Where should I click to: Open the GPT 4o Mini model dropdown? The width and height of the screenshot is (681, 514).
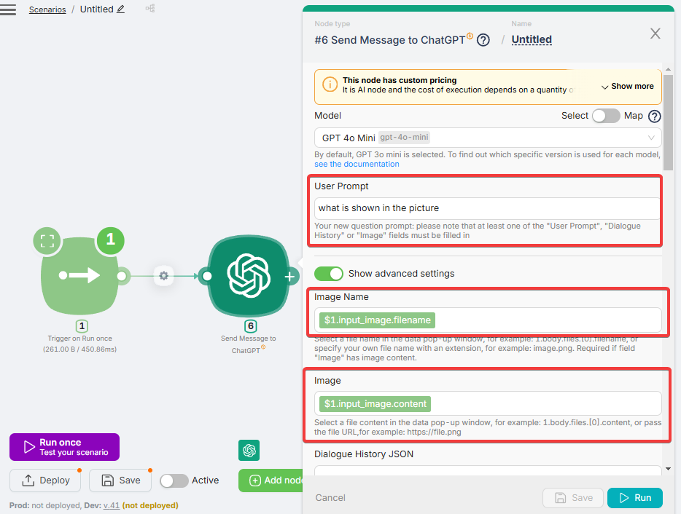(487, 138)
